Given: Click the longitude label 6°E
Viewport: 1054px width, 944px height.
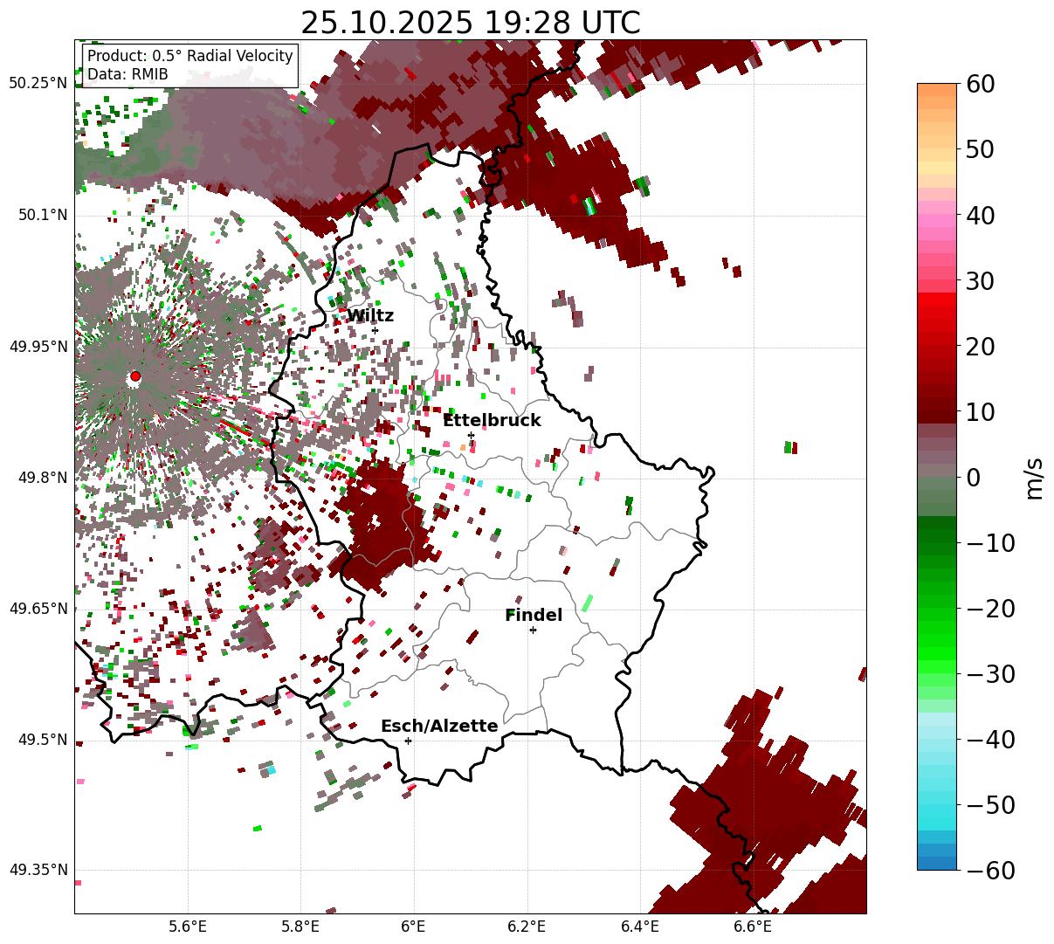Looking at the screenshot, I should [x=413, y=927].
